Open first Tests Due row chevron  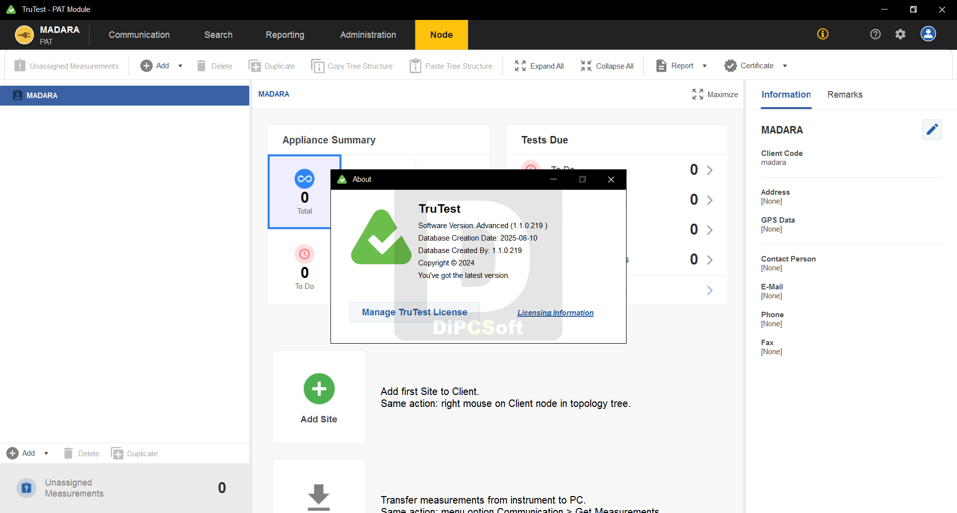click(710, 170)
